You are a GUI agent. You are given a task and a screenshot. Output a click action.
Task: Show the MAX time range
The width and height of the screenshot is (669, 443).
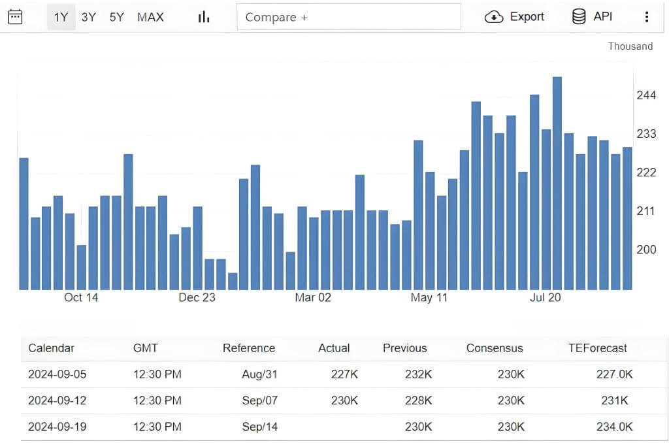[150, 17]
